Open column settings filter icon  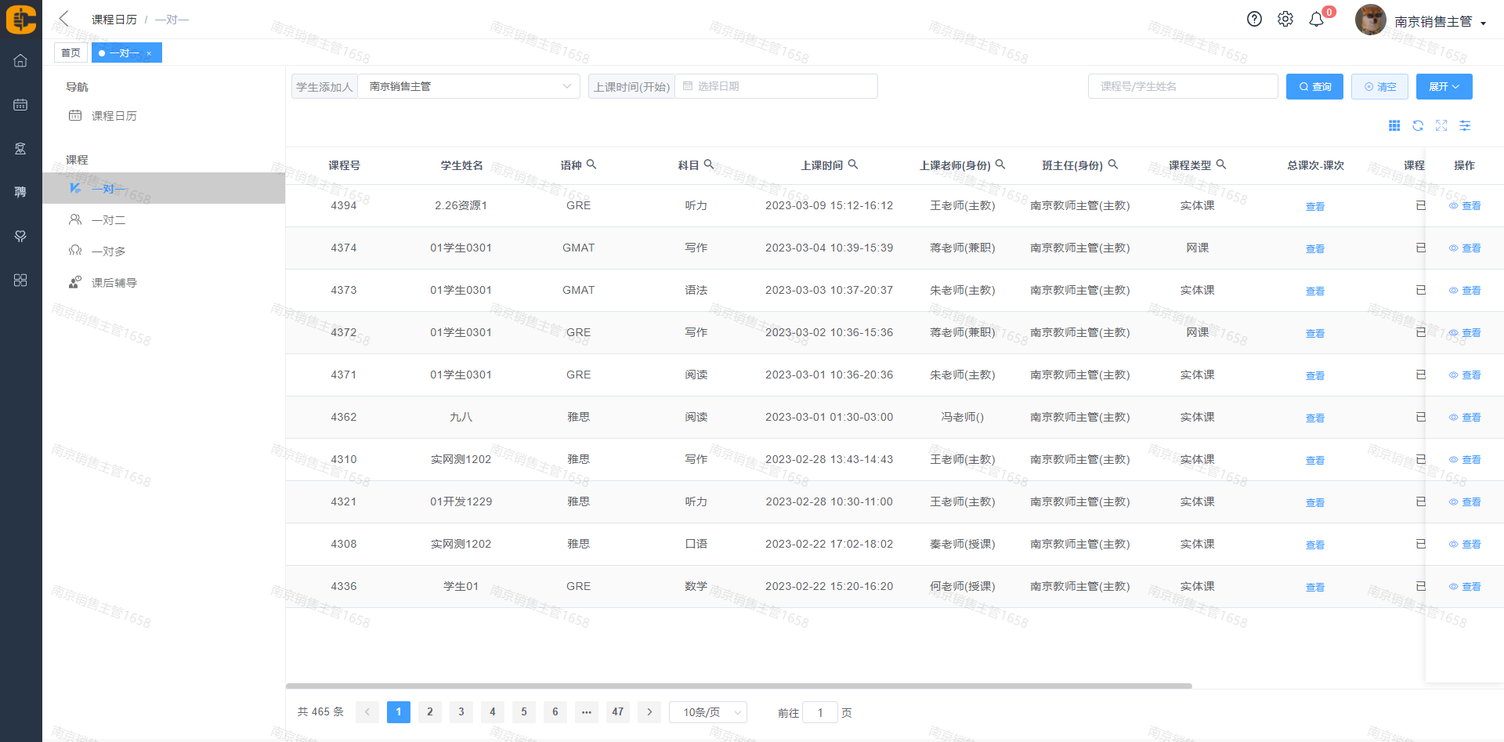tap(1465, 125)
